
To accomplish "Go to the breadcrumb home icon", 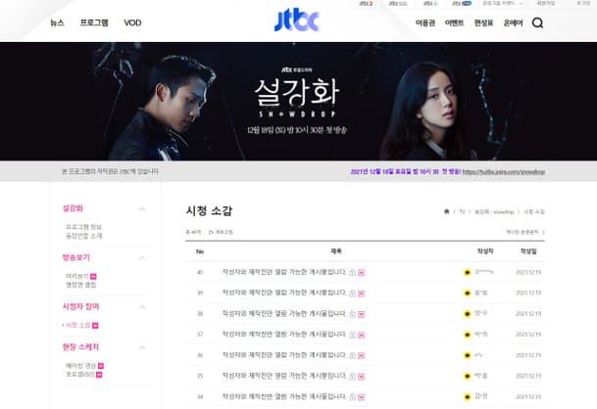I will pos(447,211).
